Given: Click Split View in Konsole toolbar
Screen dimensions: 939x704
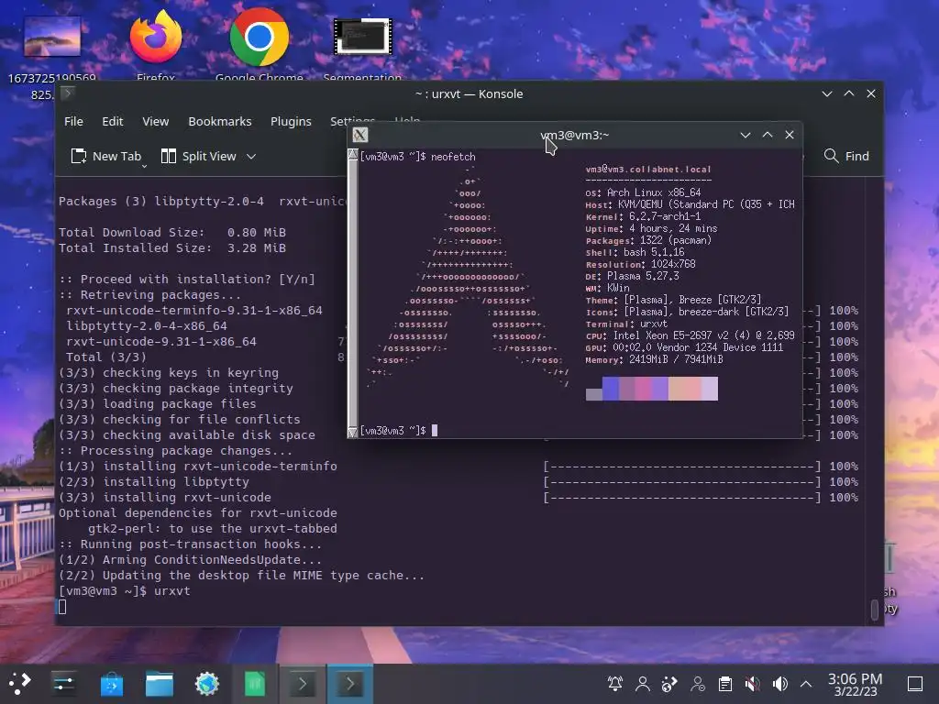Looking at the screenshot, I should tap(199, 156).
